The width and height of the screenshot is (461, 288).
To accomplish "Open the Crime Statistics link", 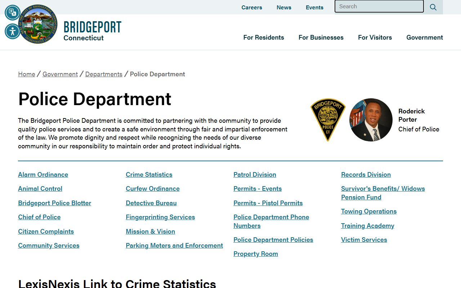I will click(x=149, y=175).
